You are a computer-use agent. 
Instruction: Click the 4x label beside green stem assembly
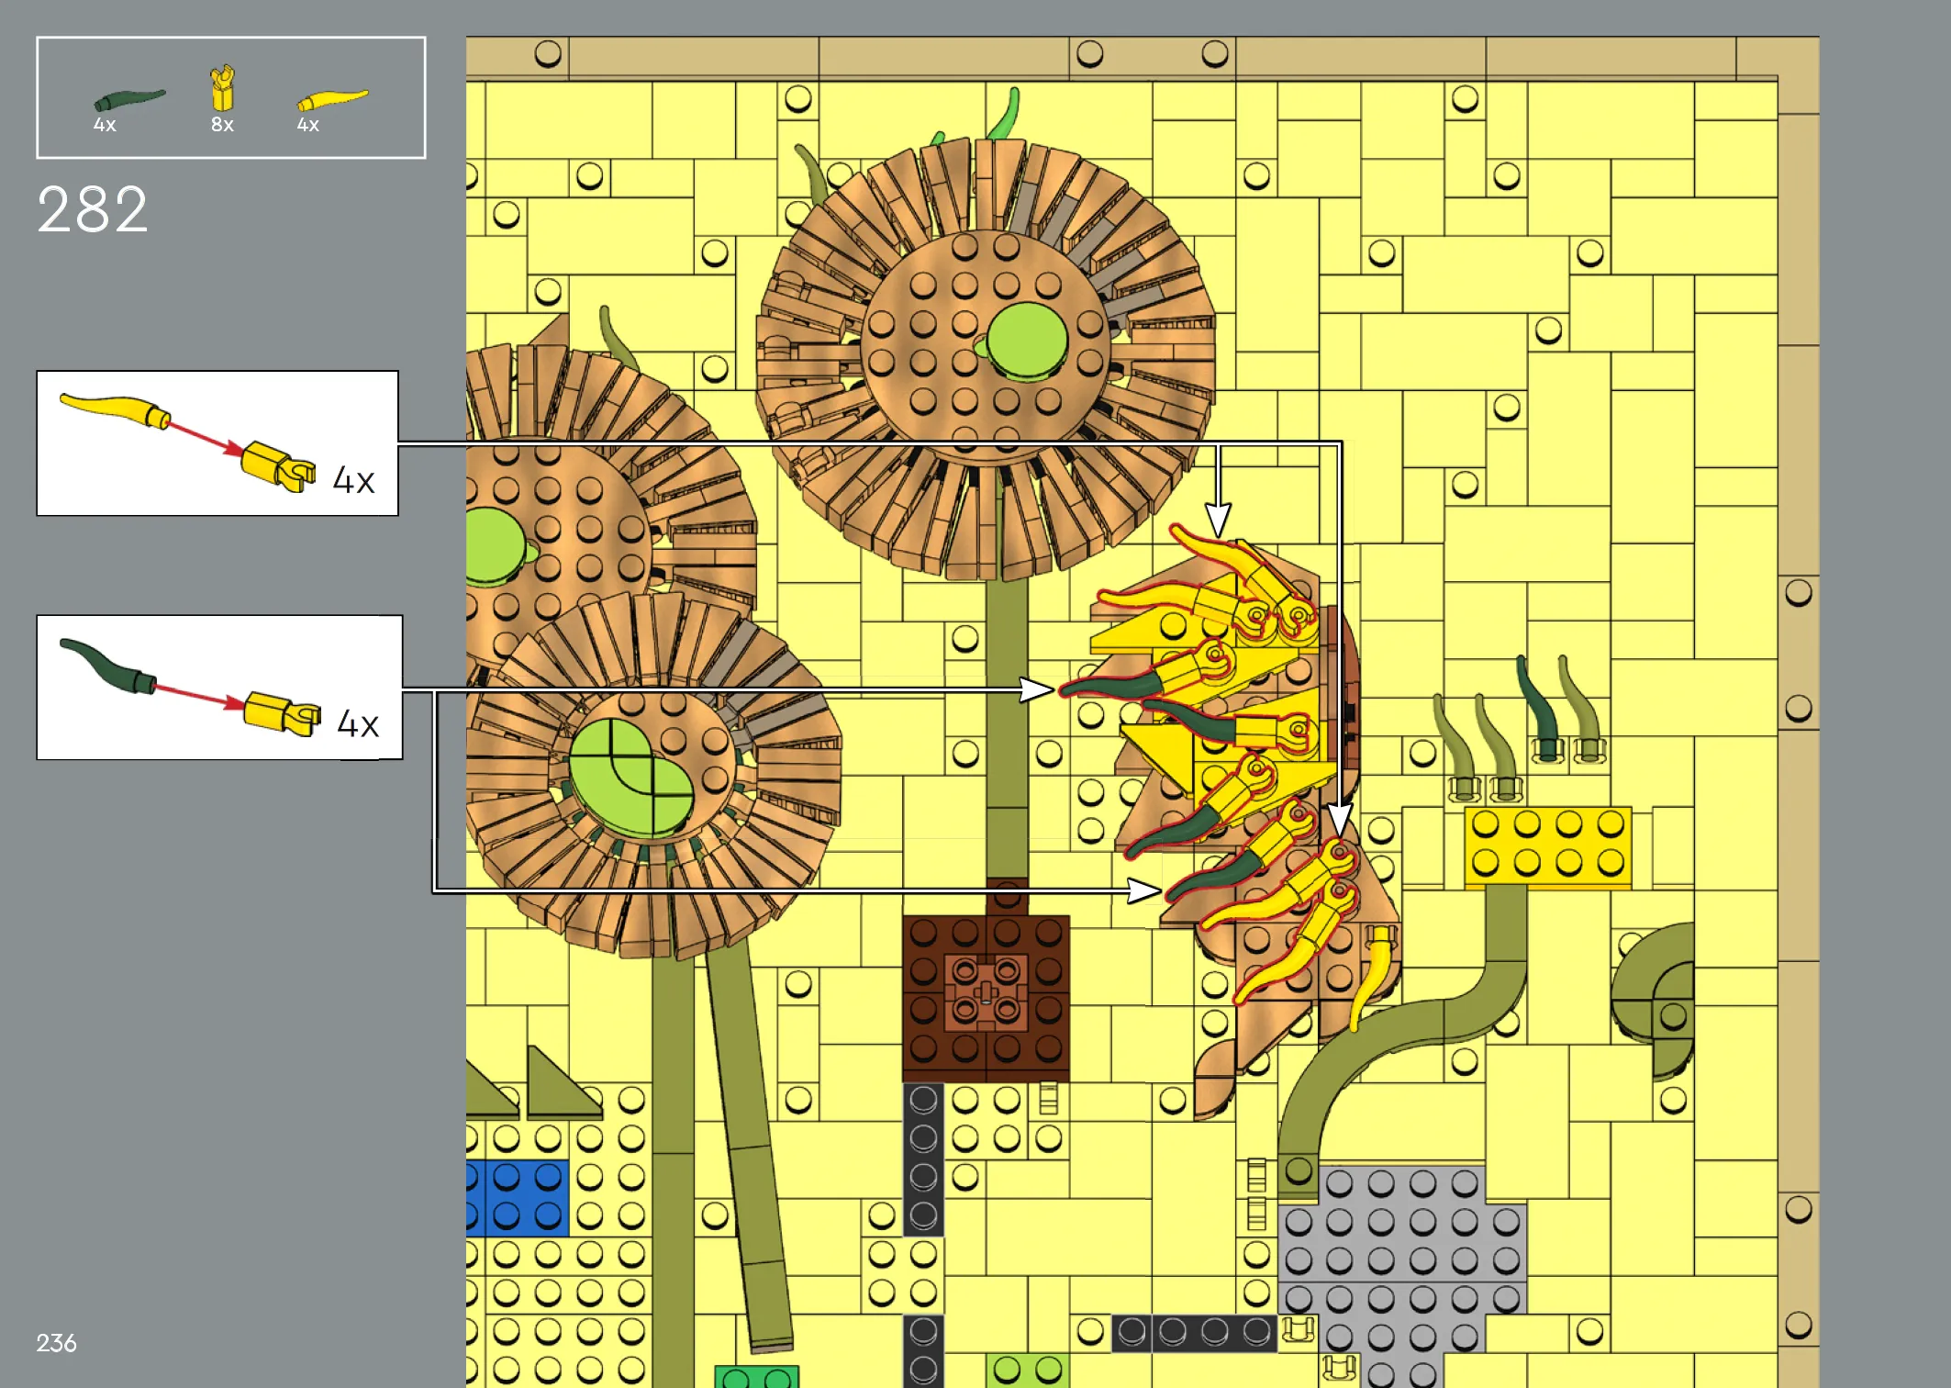coord(358,724)
